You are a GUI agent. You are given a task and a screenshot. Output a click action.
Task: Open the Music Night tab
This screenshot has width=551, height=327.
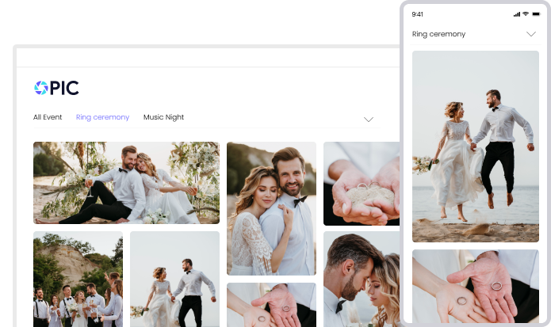(163, 117)
